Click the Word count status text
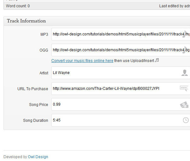Image resolution: width=190 pixels, height=161 pixels. pos(18,6)
